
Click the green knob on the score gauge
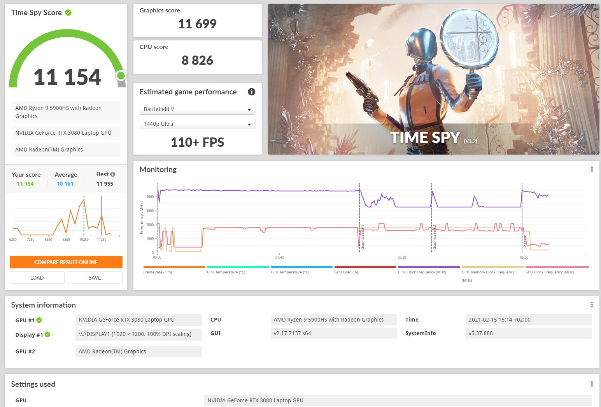[x=121, y=75]
